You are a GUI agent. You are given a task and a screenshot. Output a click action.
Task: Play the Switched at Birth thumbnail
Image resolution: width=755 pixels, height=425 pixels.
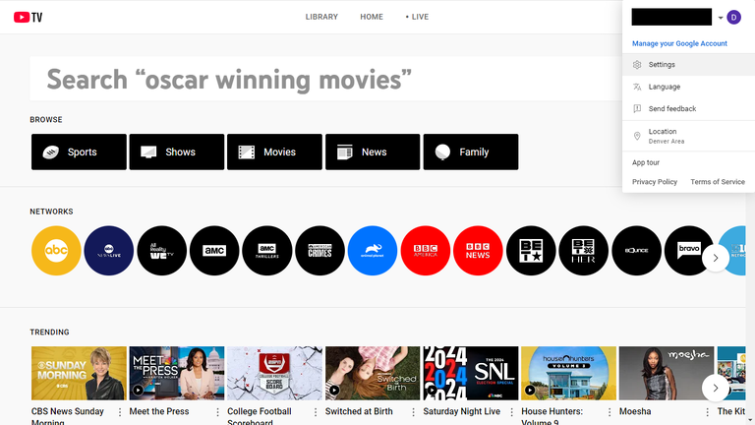tap(373, 373)
